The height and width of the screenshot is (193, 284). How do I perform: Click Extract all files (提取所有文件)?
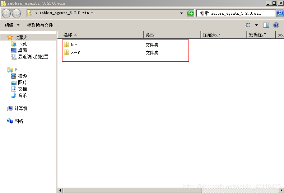[40, 25]
